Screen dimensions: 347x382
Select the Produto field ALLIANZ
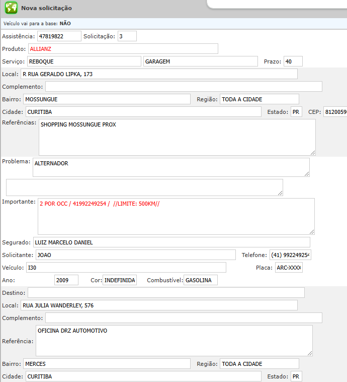[x=123, y=49]
